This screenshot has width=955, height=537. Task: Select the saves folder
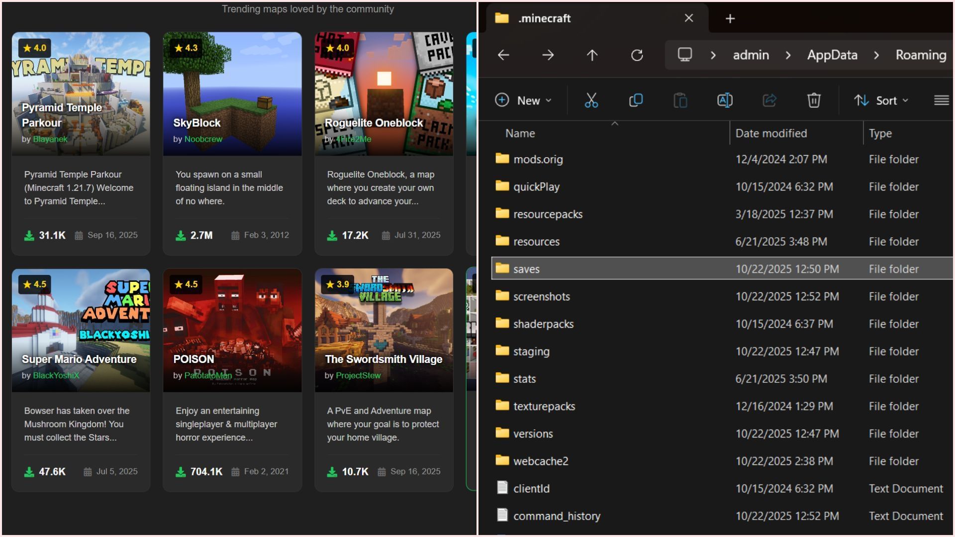[526, 269]
